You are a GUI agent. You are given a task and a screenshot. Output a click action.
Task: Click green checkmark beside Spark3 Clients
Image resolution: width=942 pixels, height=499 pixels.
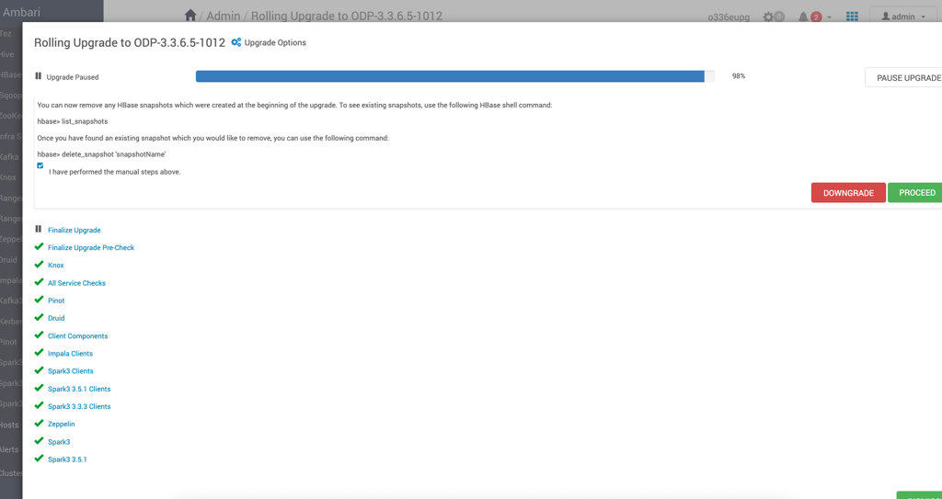(39, 370)
